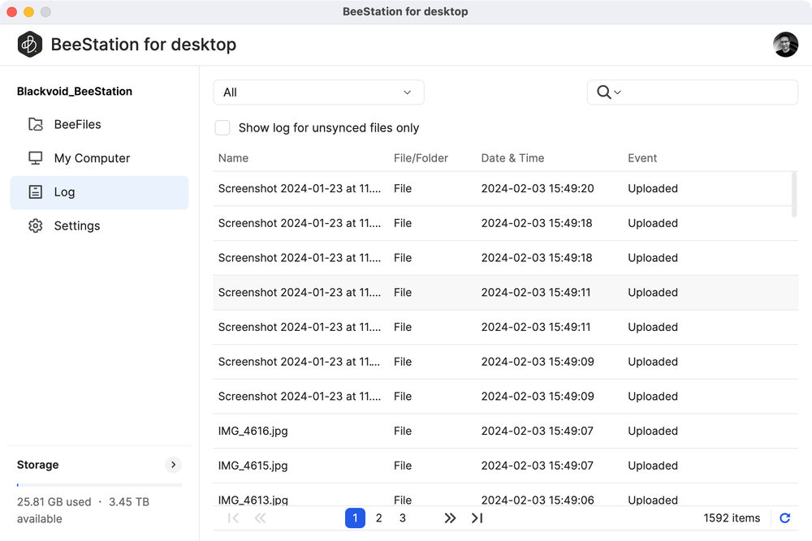Image resolution: width=812 pixels, height=541 pixels.
Task: Click the Log list icon in sidebar
Action: click(x=35, y=192)
